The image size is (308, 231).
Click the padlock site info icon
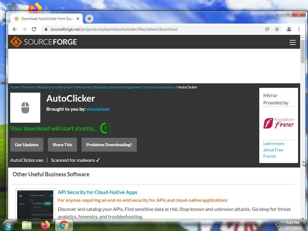(46, 29)
